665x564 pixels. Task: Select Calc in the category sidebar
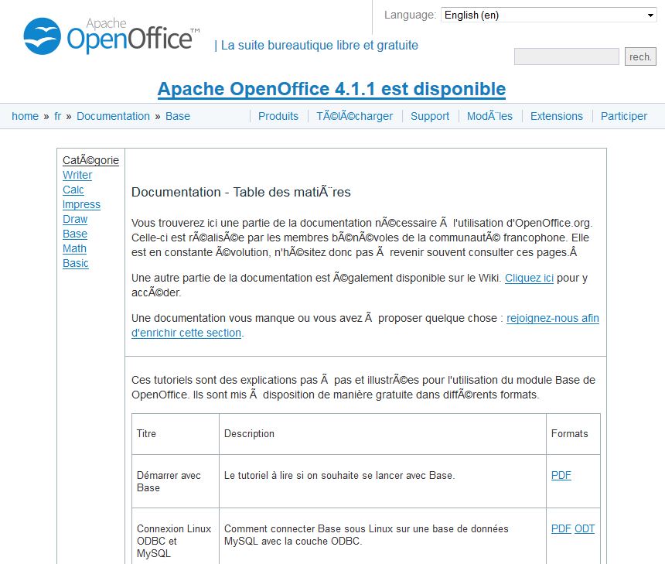point(73,190)
